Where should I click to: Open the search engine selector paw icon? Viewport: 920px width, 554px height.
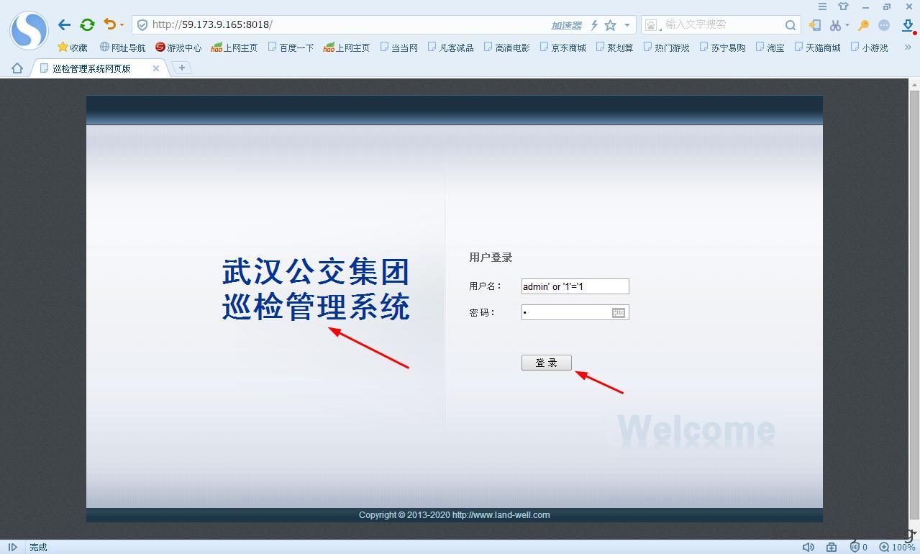pyautogui.click(x=652, y=25)
